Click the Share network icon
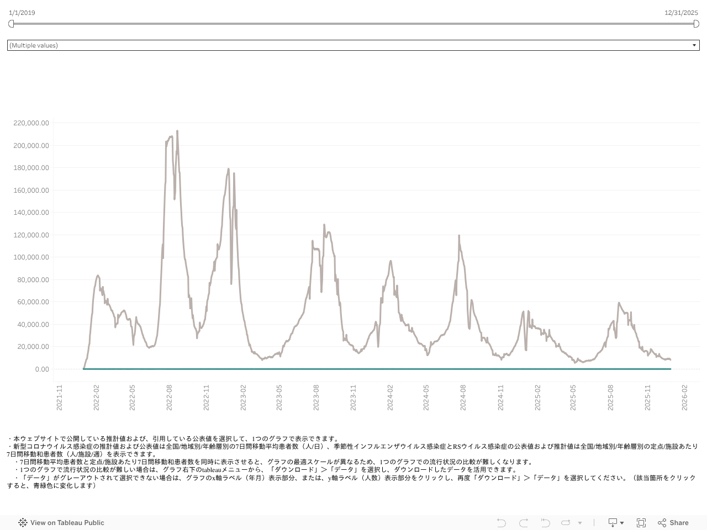This screenshot has height=530, width=707. tap(662, 523)
